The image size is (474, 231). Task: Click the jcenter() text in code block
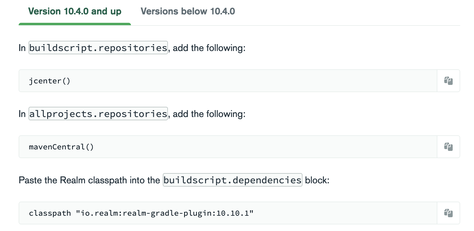point(50,81)
